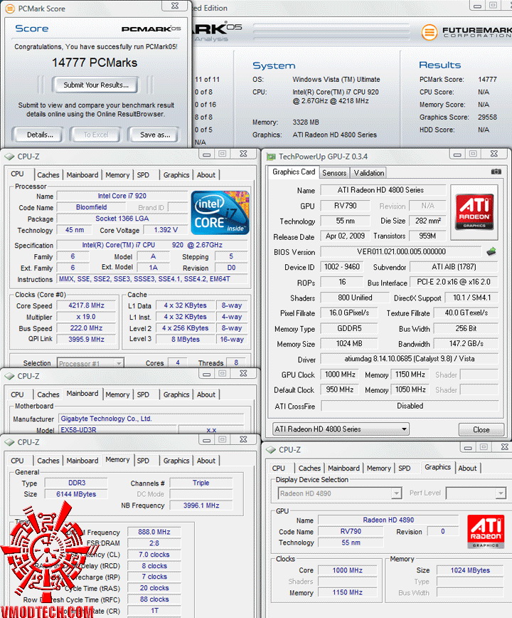Open the Radeon HD 4890 display device dropdown
Viewport: 512px width, 618px height.
coord(339,493)
